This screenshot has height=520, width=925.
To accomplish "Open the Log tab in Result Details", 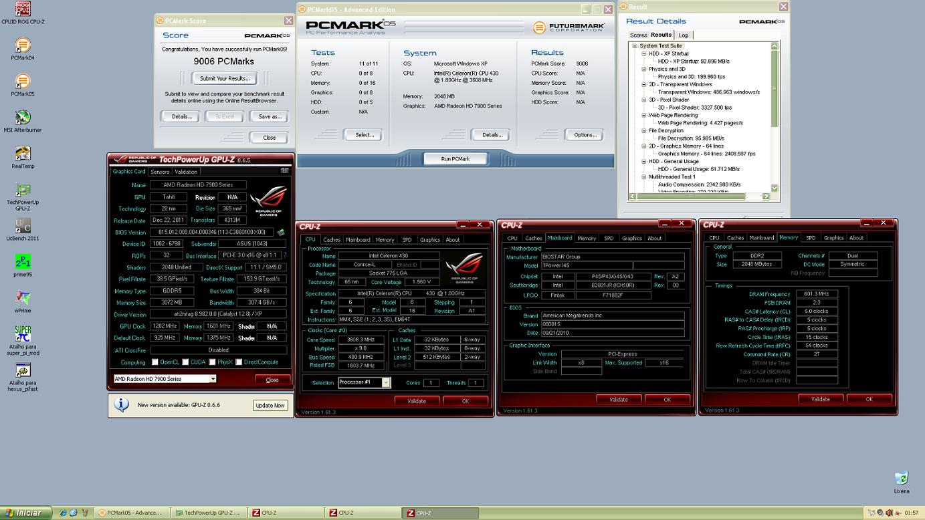I will pyautogui.click(x=683, y=35).
